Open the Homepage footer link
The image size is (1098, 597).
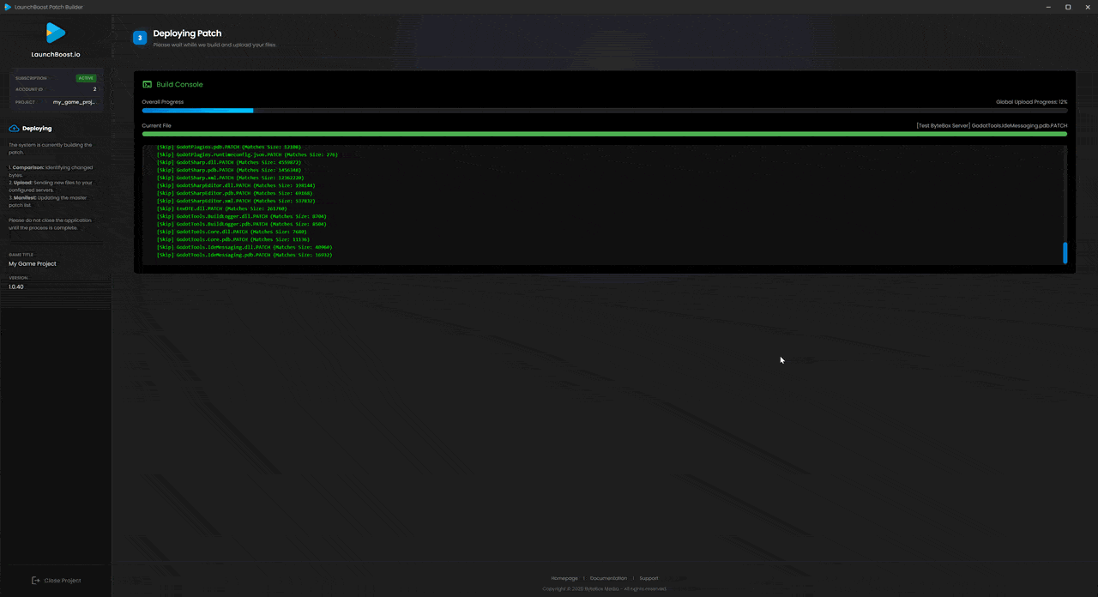pos(564,578)
